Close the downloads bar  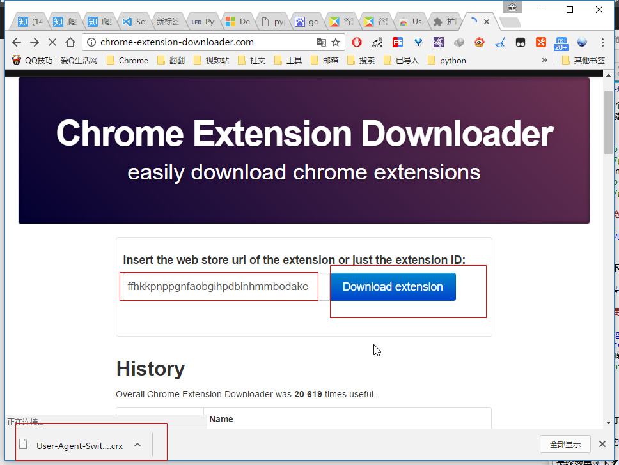coord(602,445)
